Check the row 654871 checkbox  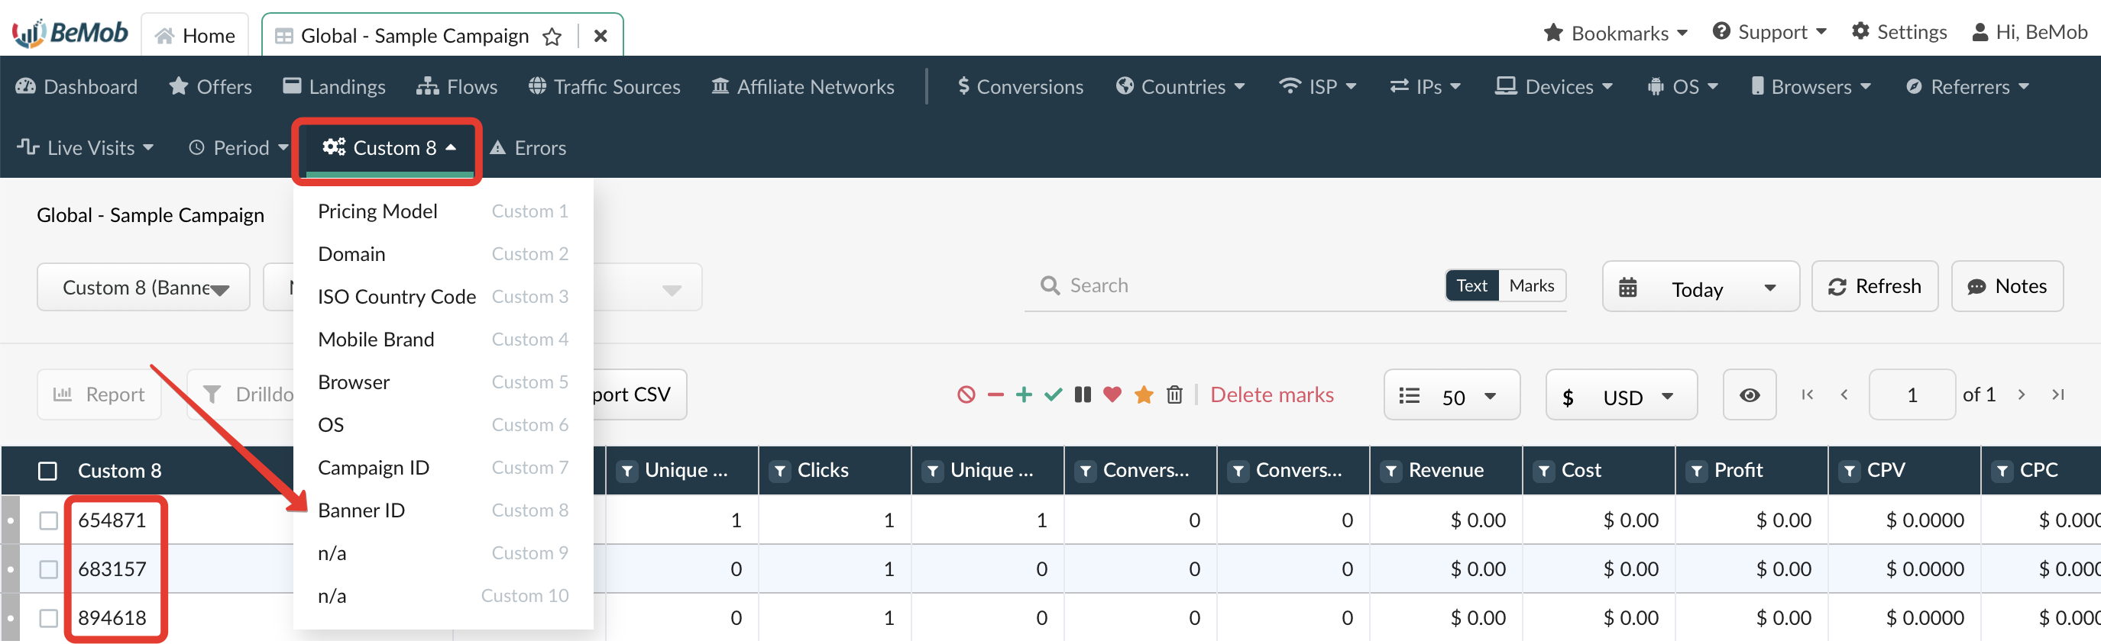(x=48, y=520)
